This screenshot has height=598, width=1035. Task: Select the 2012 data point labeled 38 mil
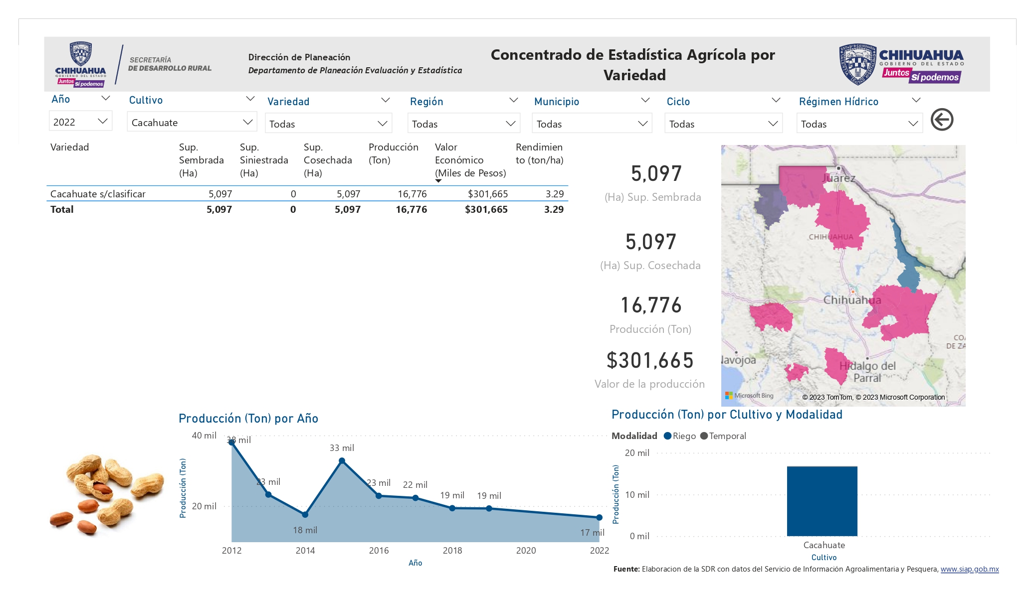pos(231,442)
